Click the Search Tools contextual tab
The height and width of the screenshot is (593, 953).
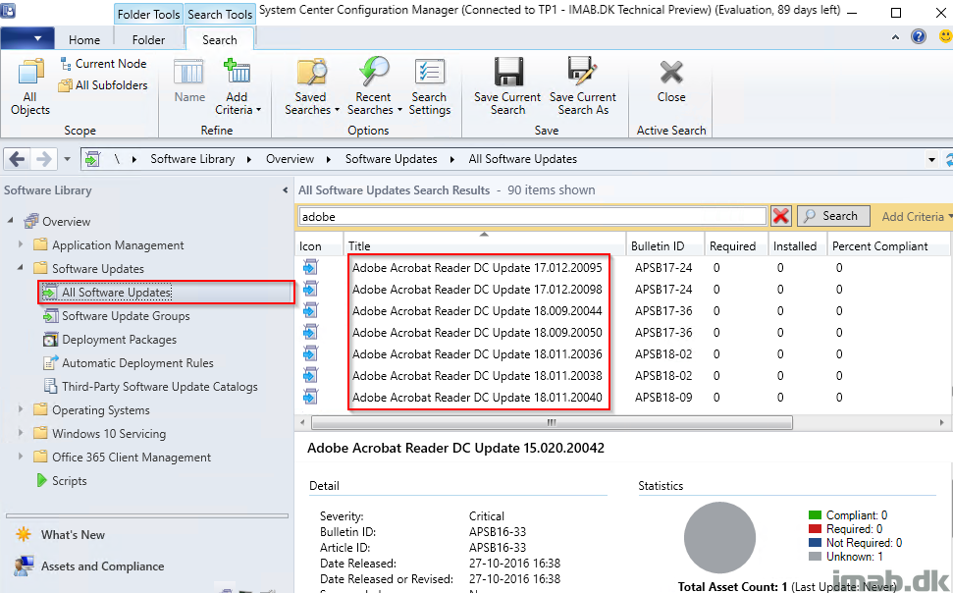(220, 14)
